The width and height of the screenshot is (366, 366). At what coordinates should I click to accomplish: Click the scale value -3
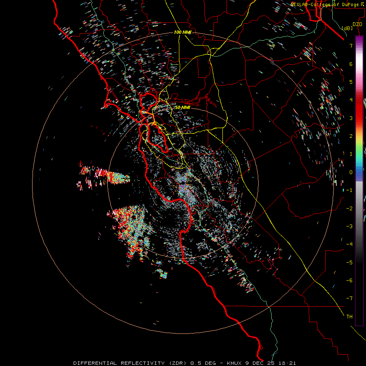tap(349, 227)
